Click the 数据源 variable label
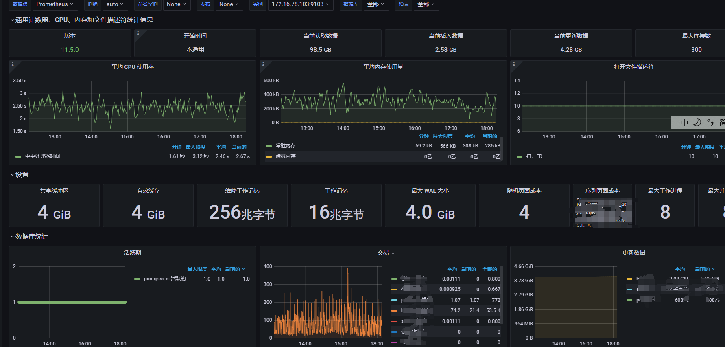725x347 pixels. 20,4
